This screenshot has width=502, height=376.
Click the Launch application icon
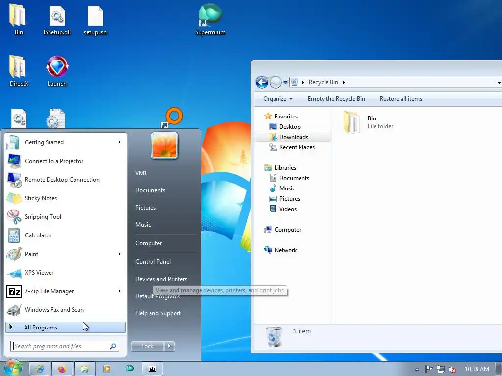57,70
